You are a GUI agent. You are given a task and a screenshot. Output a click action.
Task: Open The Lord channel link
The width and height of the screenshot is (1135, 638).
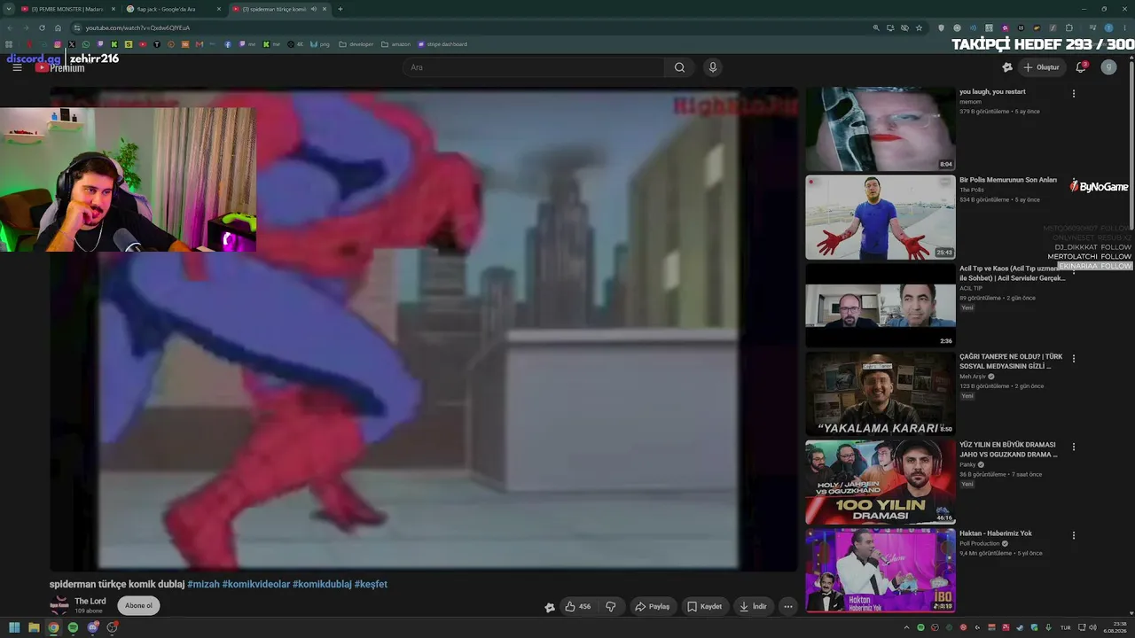coord(90,602)
